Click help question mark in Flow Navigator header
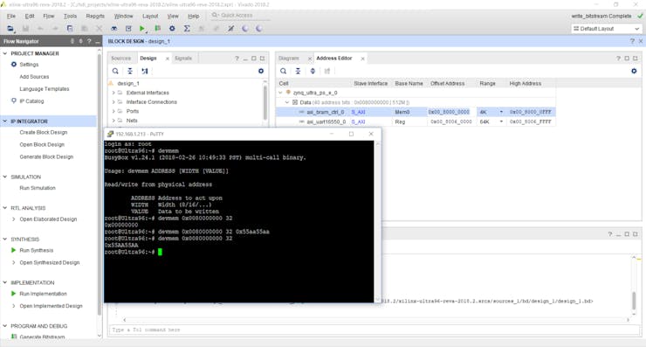 coord(89,41)
